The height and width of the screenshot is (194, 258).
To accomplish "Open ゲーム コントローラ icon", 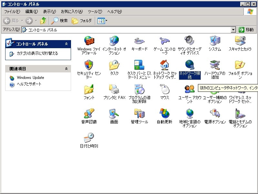I will click(164, 41).
